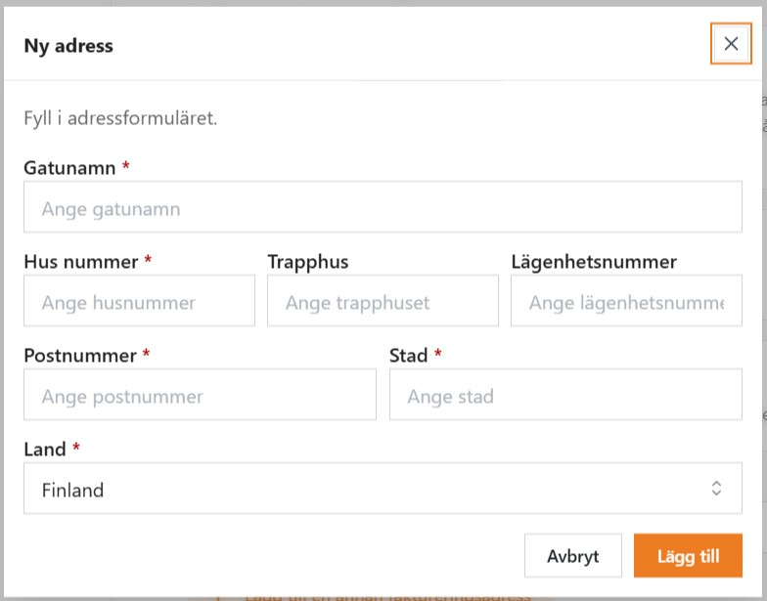Select the Trapphus input box
The width and height of the screenshot is (767, 601).
tap(383, 301)
